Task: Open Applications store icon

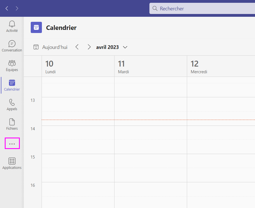Action: tap(12, 163)
